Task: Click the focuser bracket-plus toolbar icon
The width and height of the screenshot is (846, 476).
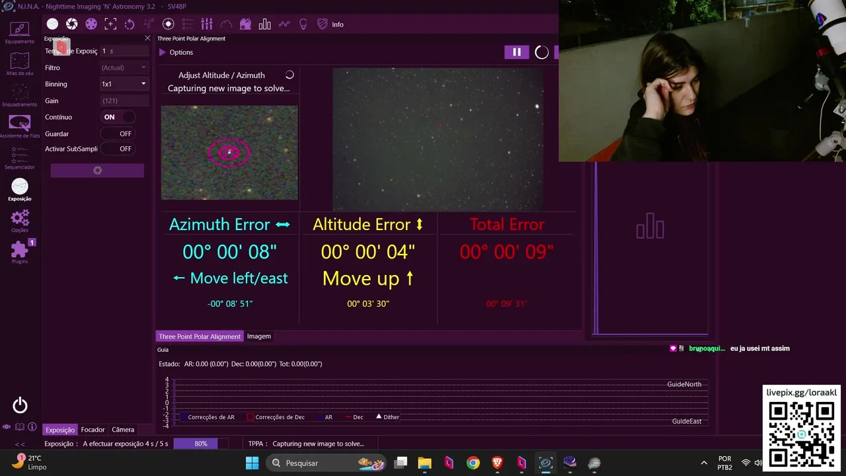Action: 110,24
